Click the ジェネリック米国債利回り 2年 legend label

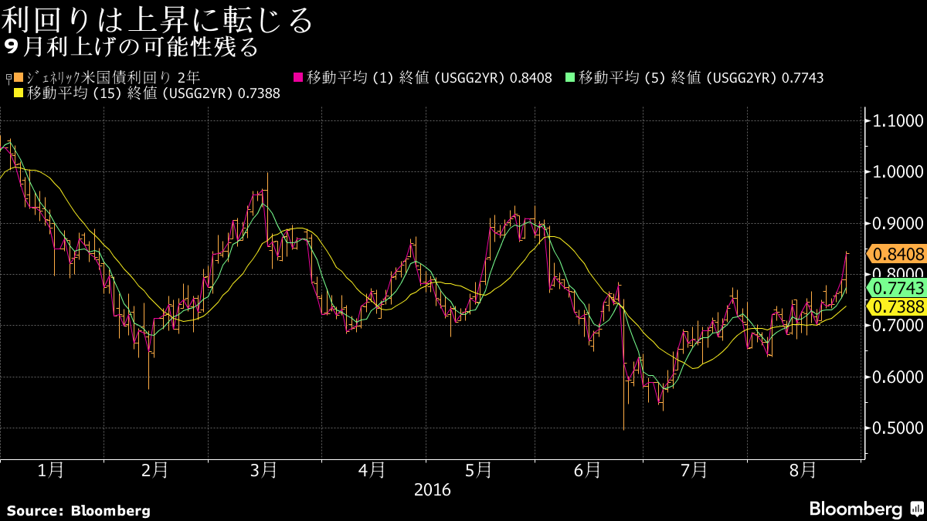(113, 78)
